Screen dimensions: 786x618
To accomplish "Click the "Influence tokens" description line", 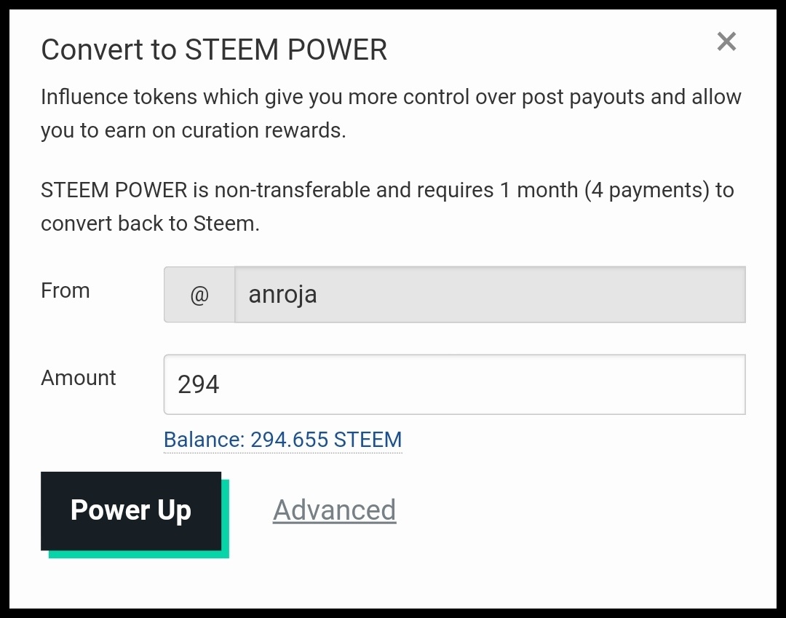I will click(x=390, y=97).
